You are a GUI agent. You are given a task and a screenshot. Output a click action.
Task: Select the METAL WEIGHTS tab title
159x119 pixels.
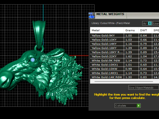coord(110,14)
